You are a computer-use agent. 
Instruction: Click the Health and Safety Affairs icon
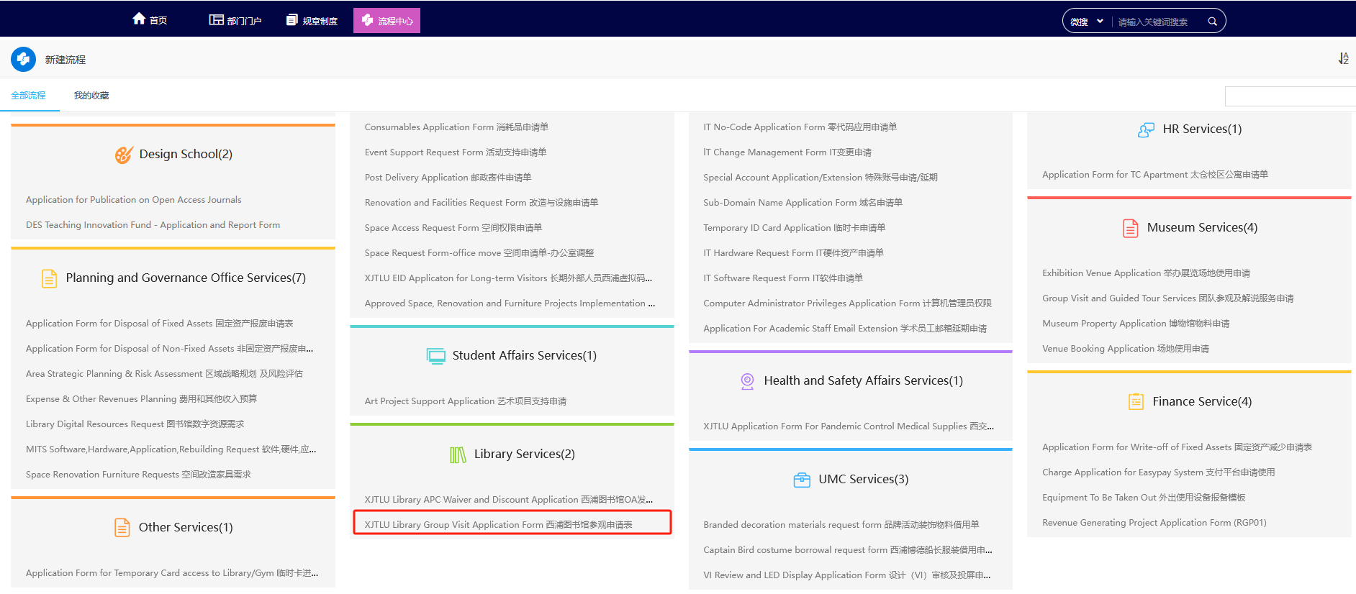[x=747, y=381]
